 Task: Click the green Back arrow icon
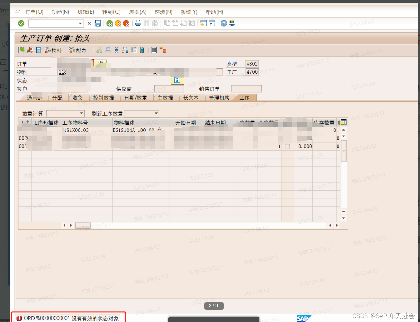coord(110,23)
